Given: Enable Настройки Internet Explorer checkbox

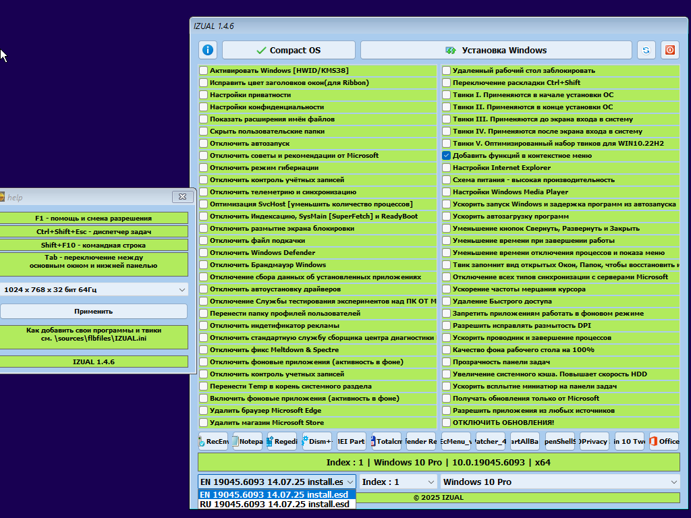Looking at the screenshot, I should [x=447, y=167].
